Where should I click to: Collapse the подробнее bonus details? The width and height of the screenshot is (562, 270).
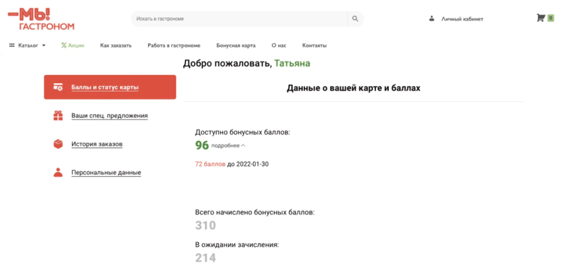[x=228, y=146]
